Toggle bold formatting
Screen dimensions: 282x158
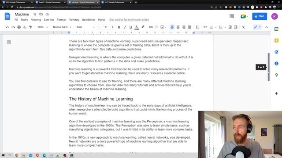pyautogui.click(x=119, y=27)
